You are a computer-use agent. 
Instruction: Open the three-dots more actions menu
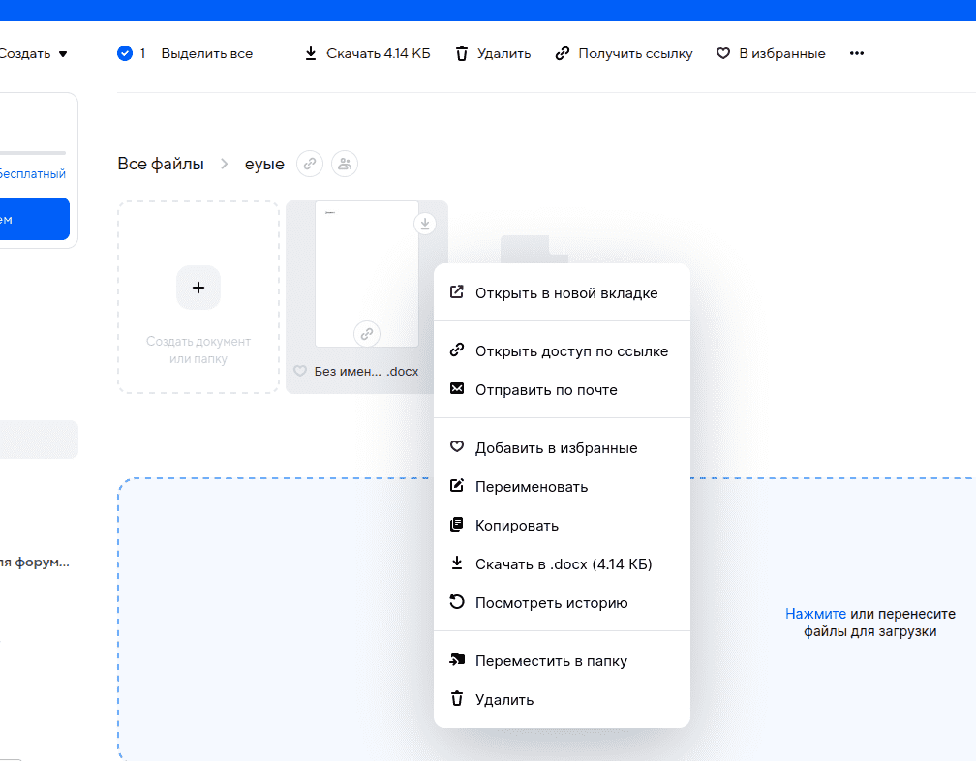(x=856, y=53)
